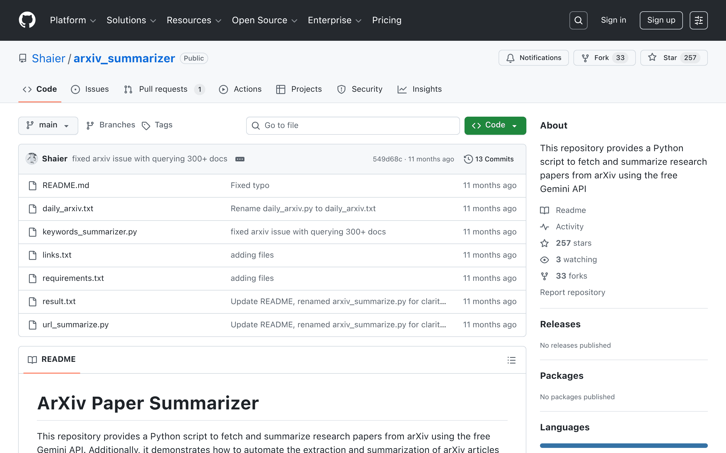Switch to the Pull requests tab
726x453 pixels.
pyautogui.click(x=164, y=89)
